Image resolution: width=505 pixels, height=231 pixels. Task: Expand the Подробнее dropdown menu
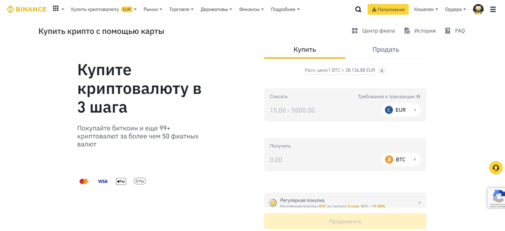pyautogui.click(x=285, y=9)
